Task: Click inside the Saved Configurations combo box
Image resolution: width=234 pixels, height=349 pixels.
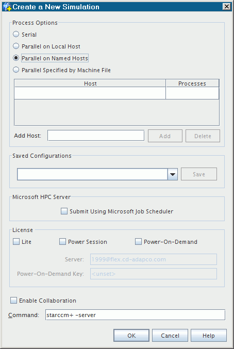Action: coord(92,174)
